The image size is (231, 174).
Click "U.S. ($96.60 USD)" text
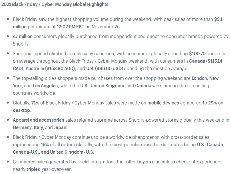pyautogui.click(x=105, y=68)
